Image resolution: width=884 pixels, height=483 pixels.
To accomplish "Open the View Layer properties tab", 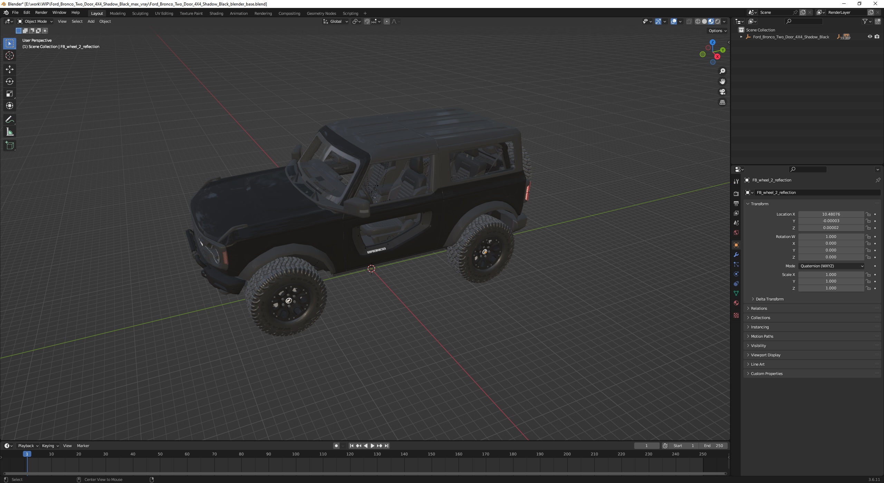I will pos(736,213).
